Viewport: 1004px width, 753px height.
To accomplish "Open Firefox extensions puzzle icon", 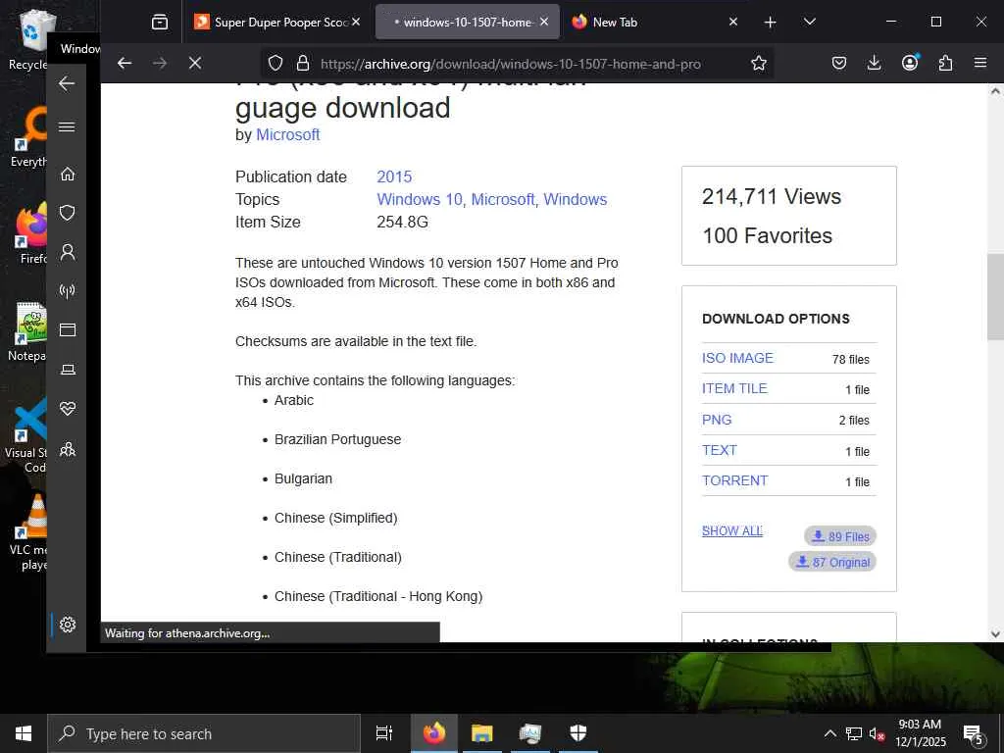I will pyautogui.click(x=945, y=63).
